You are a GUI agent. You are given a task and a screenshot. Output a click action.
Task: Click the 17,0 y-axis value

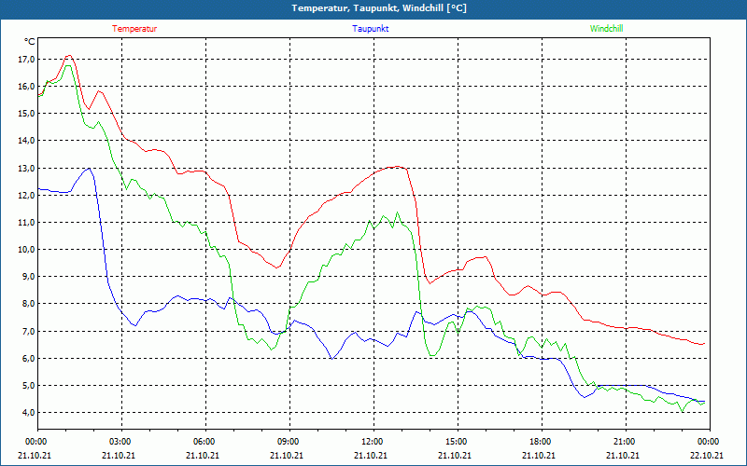[x=26, y=60]
